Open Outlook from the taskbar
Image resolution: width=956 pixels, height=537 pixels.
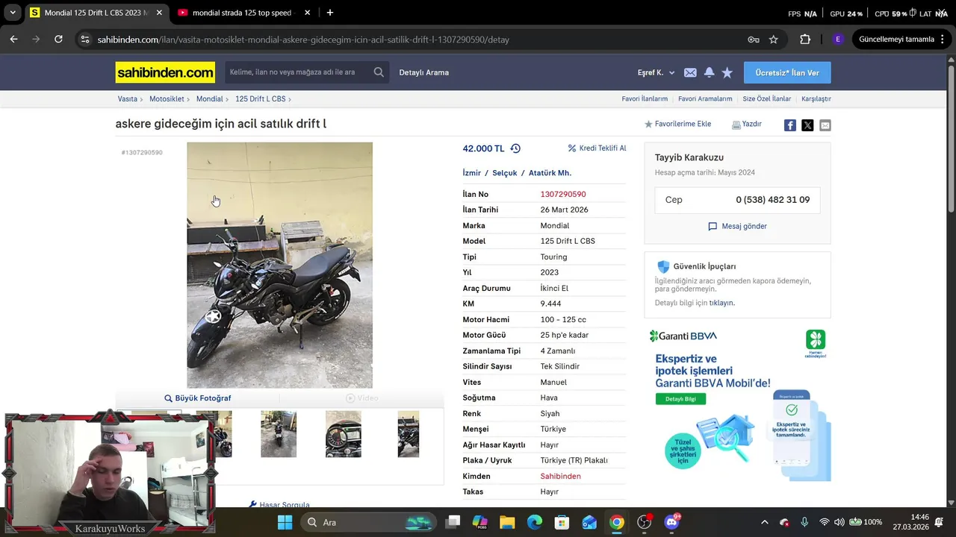(589, 522)
